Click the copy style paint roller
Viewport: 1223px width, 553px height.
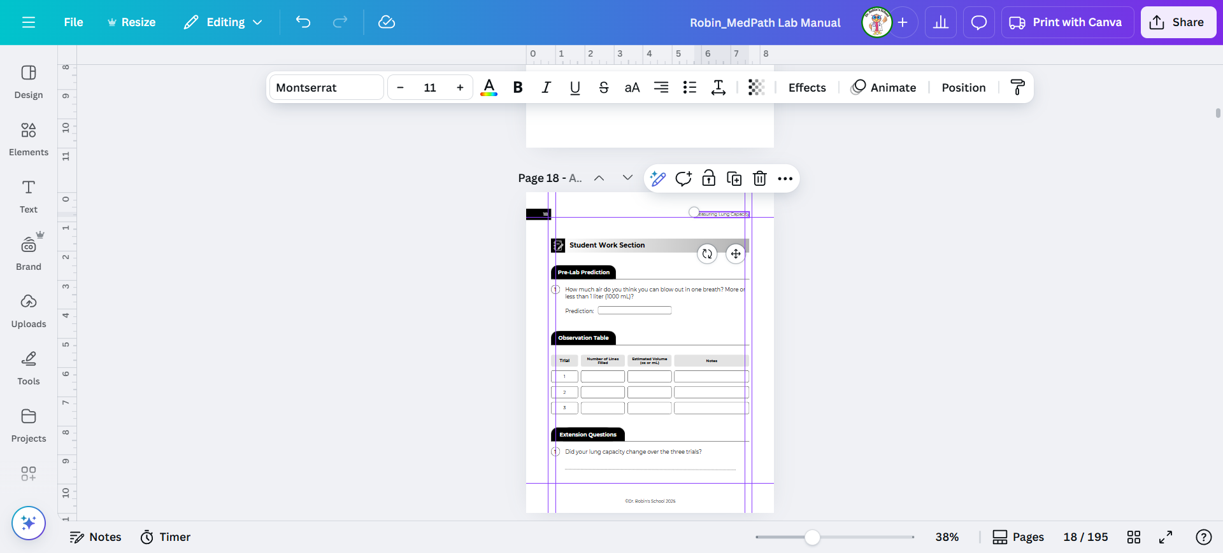point(1017,88)
